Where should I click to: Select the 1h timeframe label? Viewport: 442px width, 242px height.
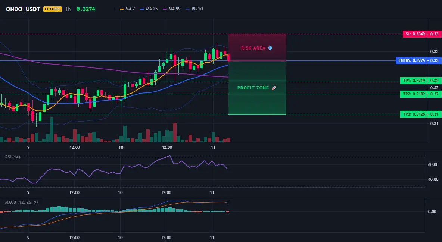click(x=68, y=9)
